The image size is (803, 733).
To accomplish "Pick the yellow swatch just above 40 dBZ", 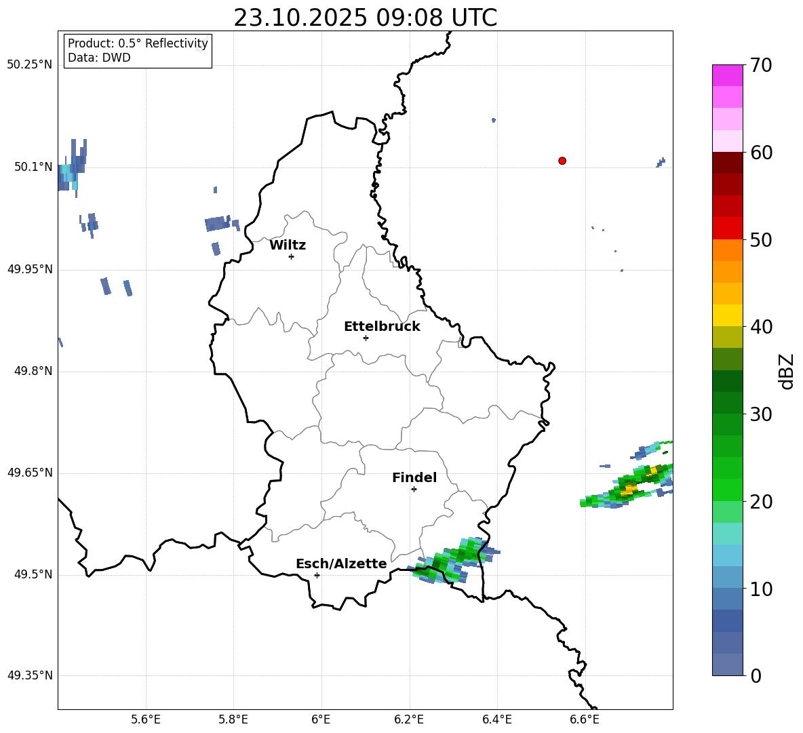I will pos(728,315).
